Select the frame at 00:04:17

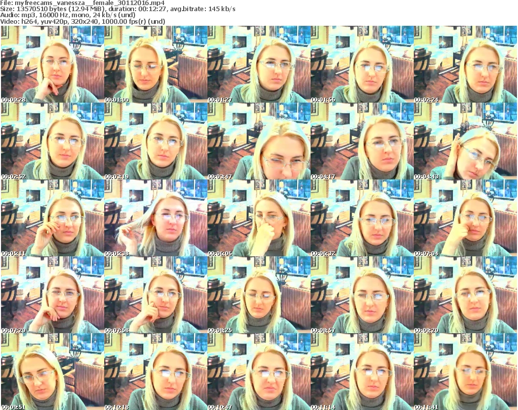(362, 141)
